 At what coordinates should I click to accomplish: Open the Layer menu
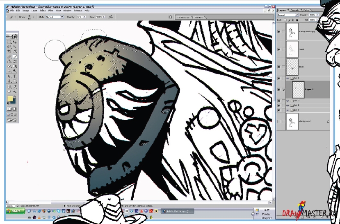(34, 10)
